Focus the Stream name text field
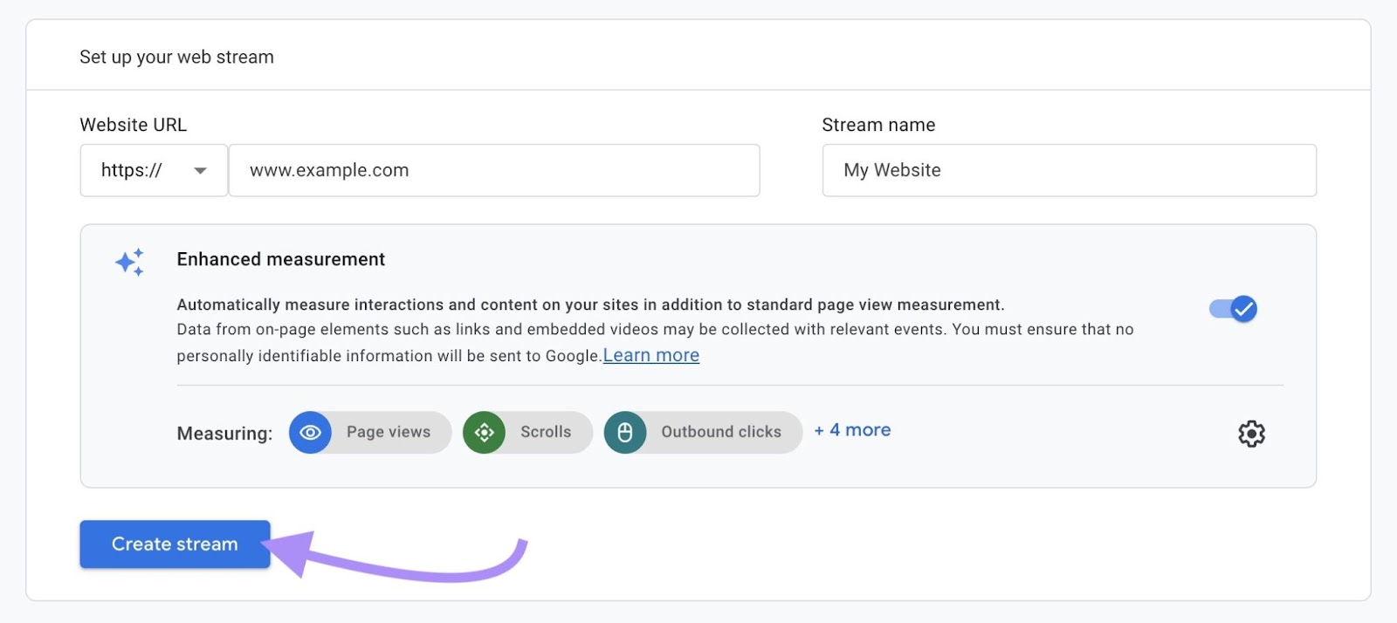 (x=1069, y=170)
